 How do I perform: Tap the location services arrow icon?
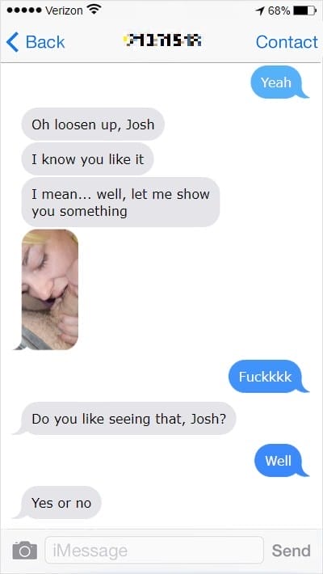point(261,11)
